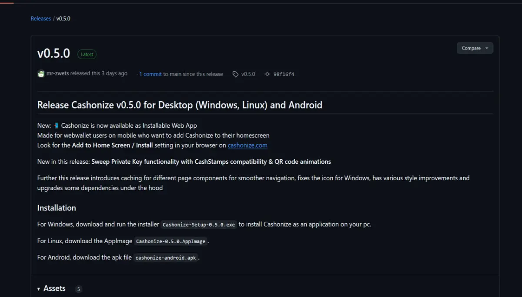Collapse the Assets section triangle
This screenshot has width=522, height=297.
coord(39,289)
